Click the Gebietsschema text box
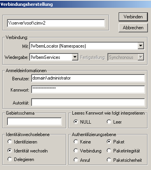This screenshot has width=151, height=170. point(34,121)
